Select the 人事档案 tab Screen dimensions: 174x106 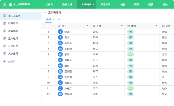click(x=86, y=5)
